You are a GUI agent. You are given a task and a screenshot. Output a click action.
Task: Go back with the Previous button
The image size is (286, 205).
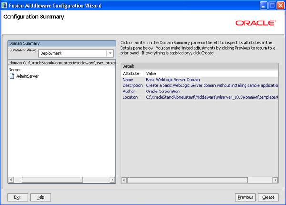[245, 197]
